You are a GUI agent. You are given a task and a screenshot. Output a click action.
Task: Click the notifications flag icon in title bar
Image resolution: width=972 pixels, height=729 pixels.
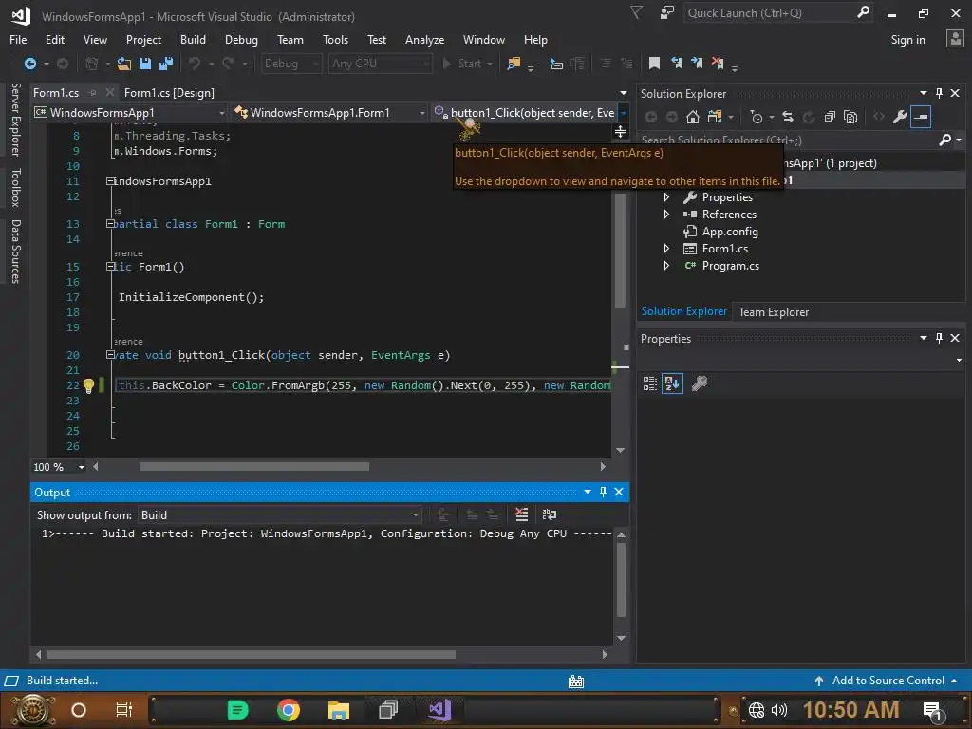pyautogui.click(x=637, y=13)
